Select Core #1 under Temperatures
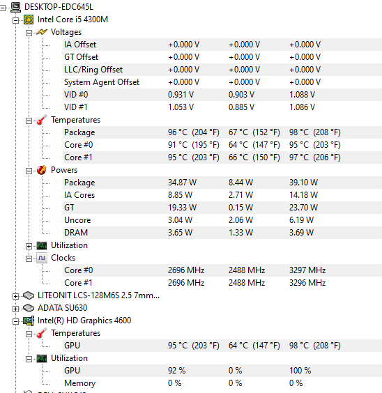382x393 pixels. point(78,157)
